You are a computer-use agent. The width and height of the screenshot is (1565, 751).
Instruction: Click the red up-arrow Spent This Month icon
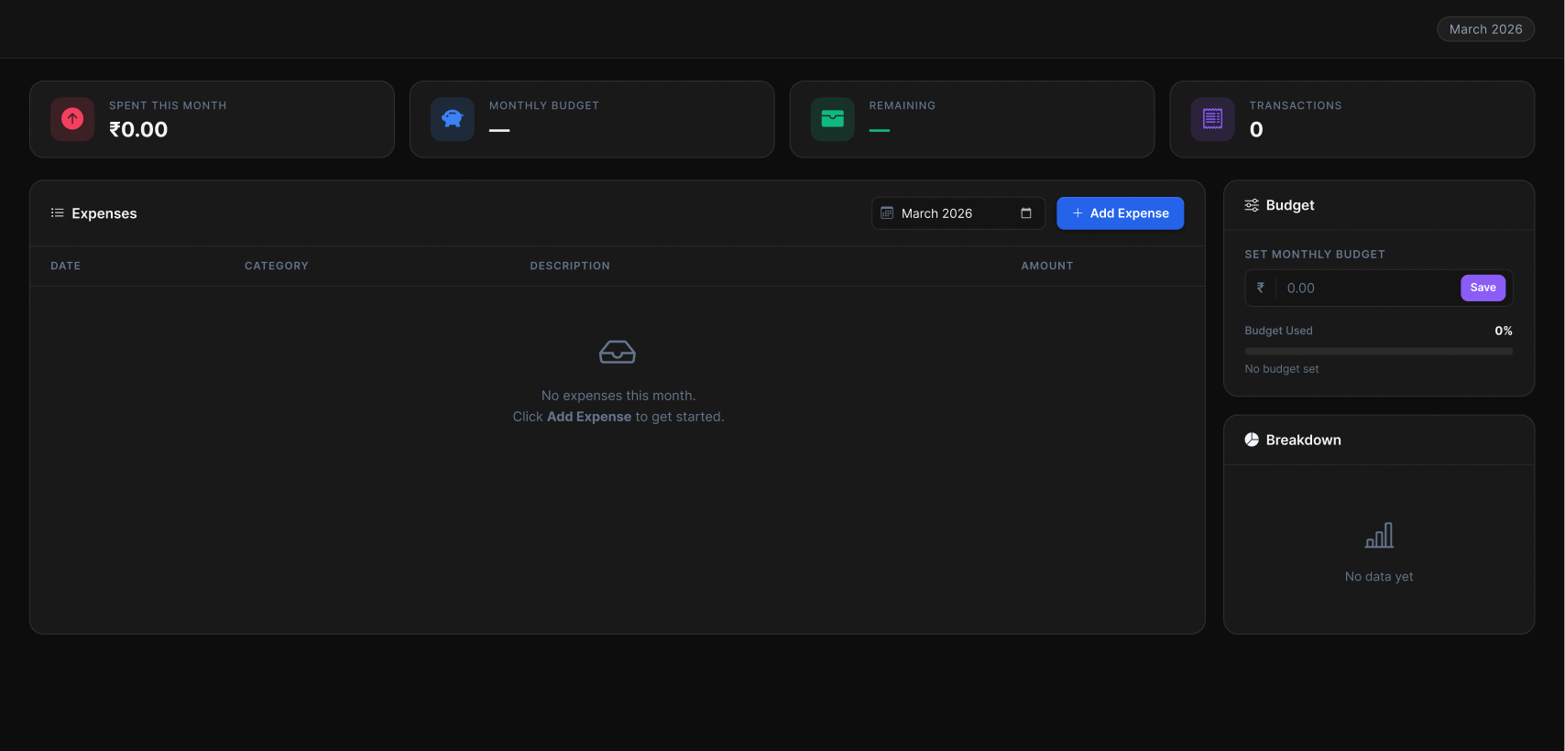pyautogui.click(x=72, y=119)
